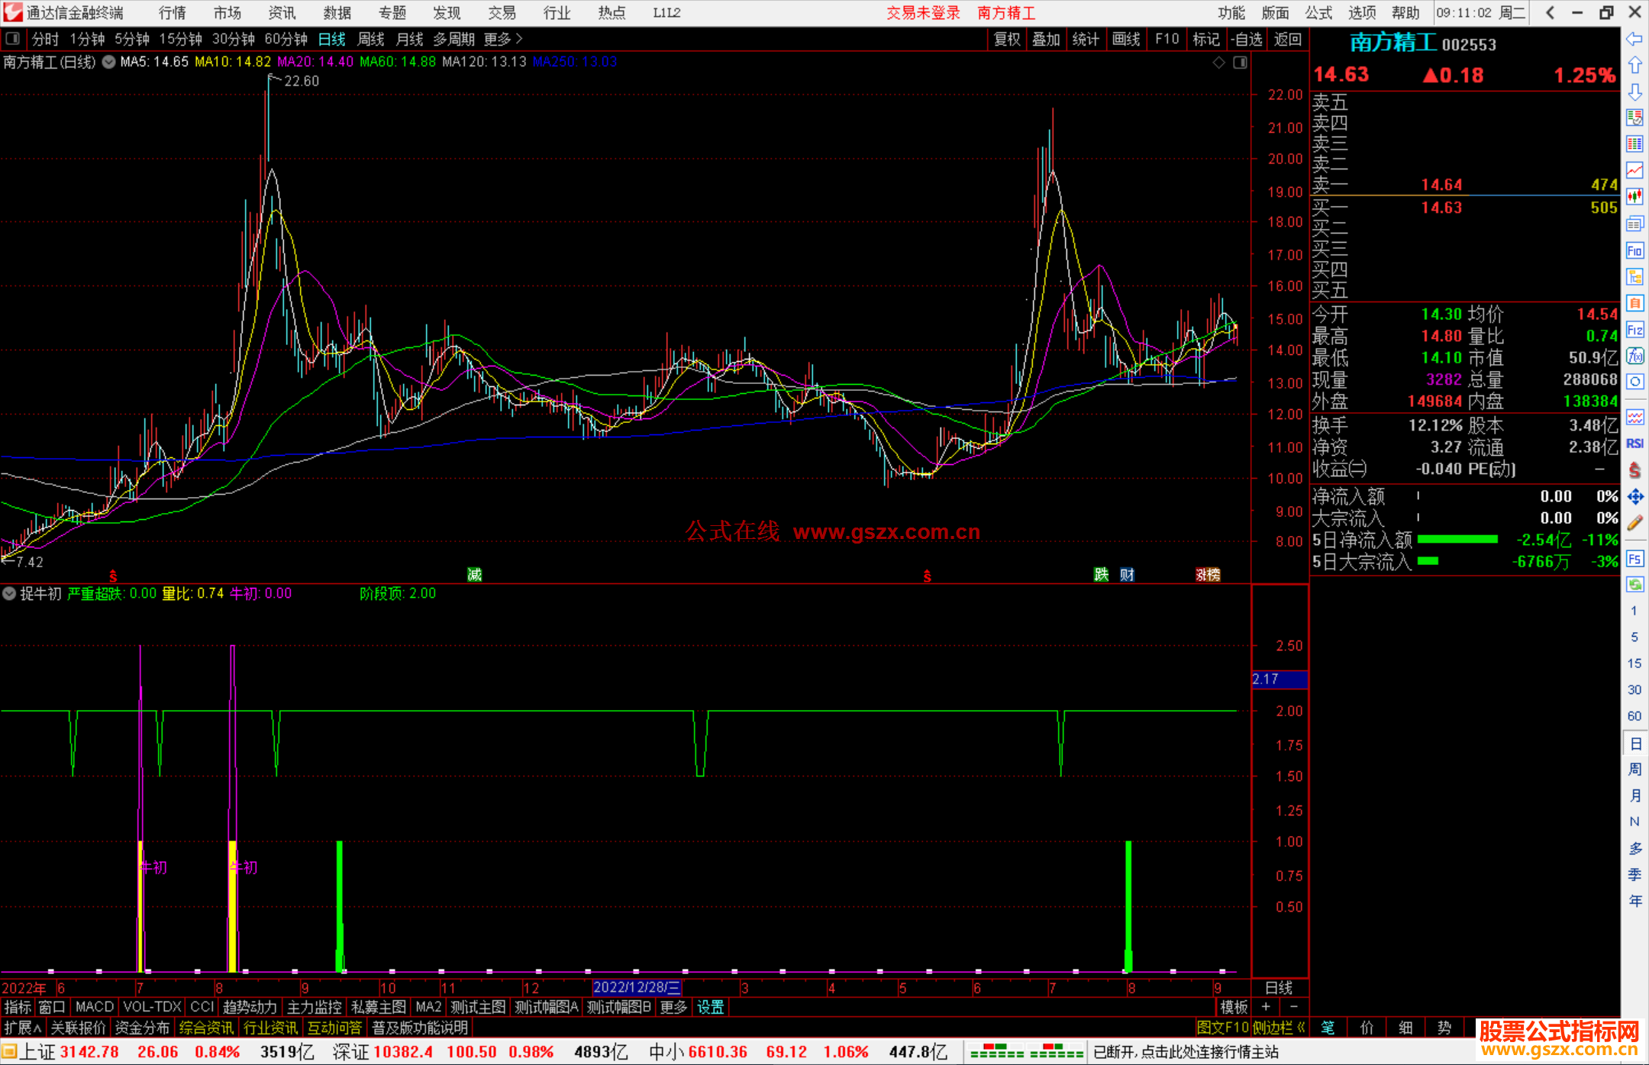Open dropdown beside 捉牛初 indicator name

point(10,593)
